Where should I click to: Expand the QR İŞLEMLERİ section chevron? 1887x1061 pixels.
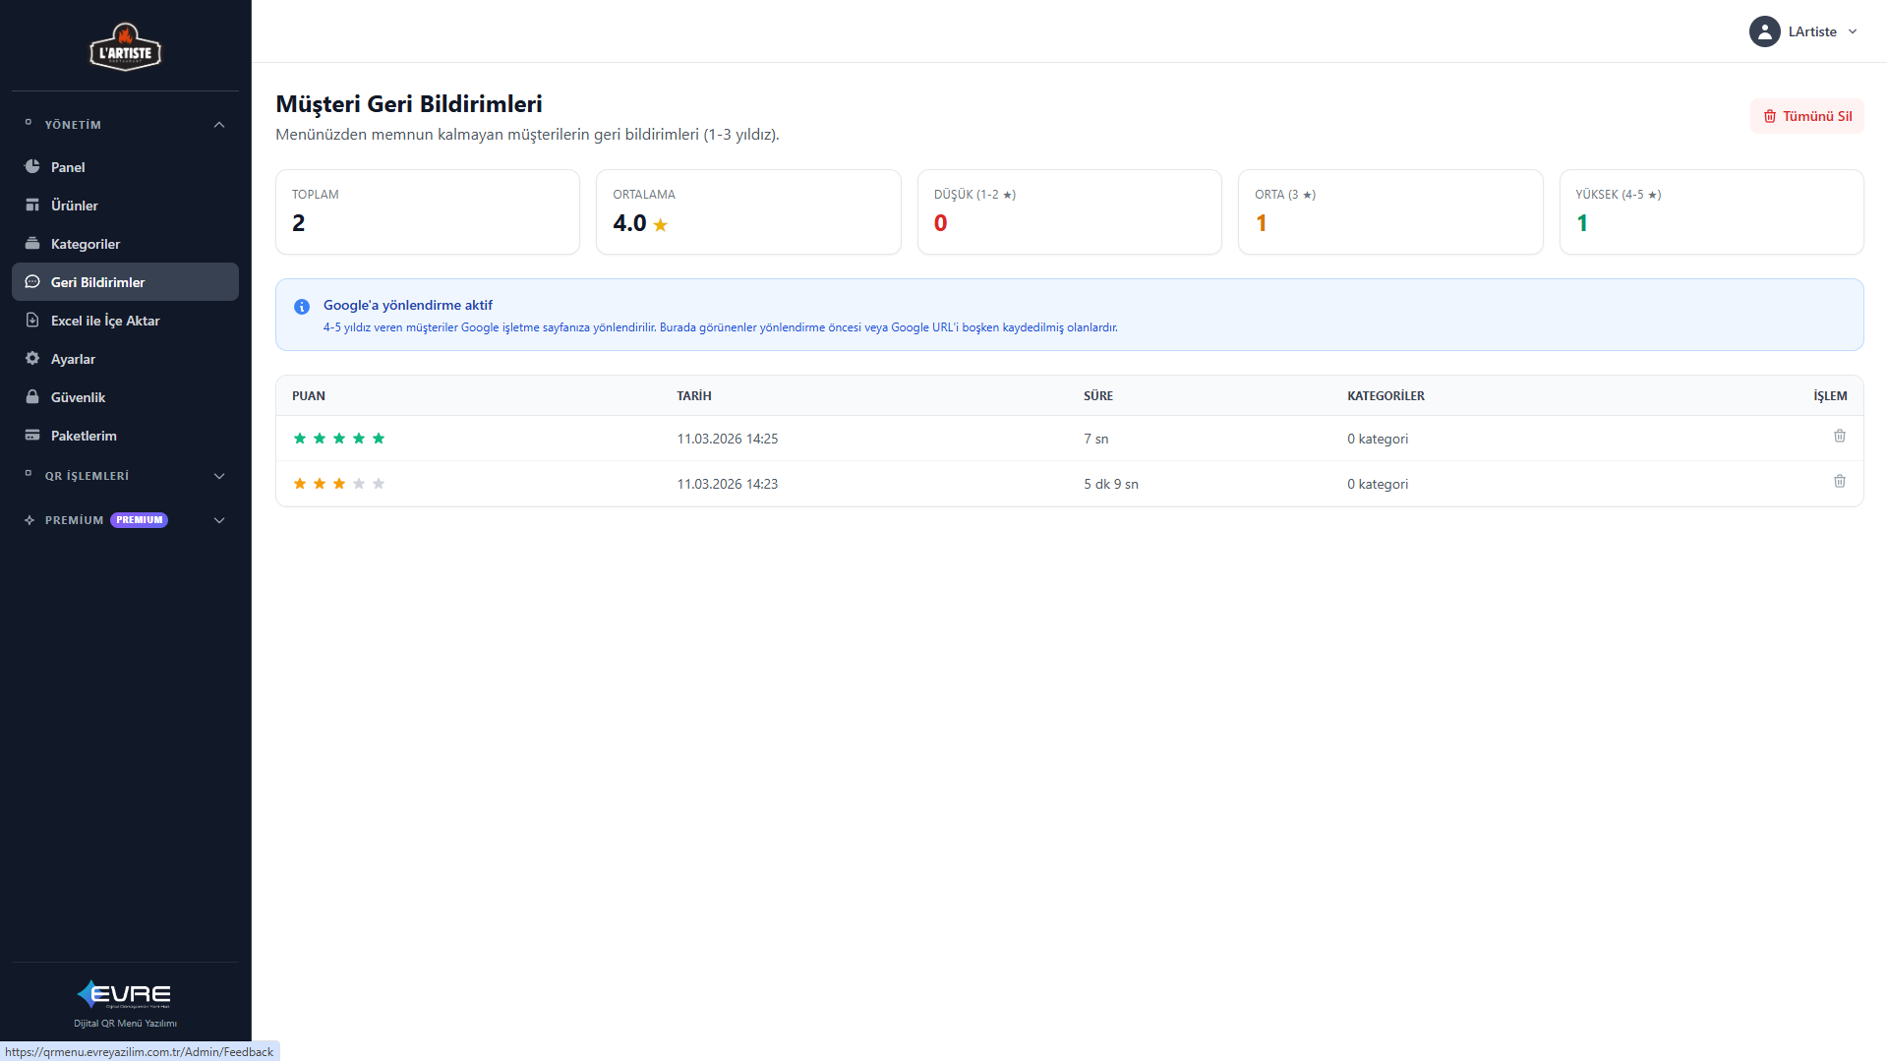pyautogui.click(x=219, y=476)
